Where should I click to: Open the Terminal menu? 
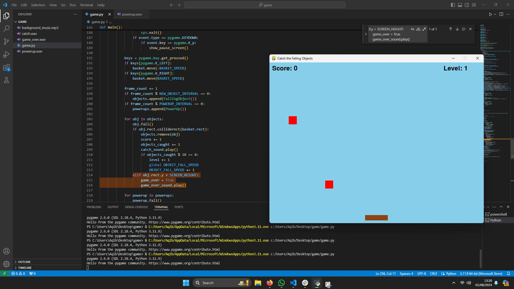[86, 5]
